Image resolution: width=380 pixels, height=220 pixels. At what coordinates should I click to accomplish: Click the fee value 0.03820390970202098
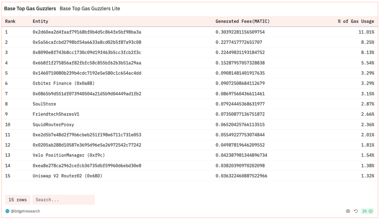240,166
